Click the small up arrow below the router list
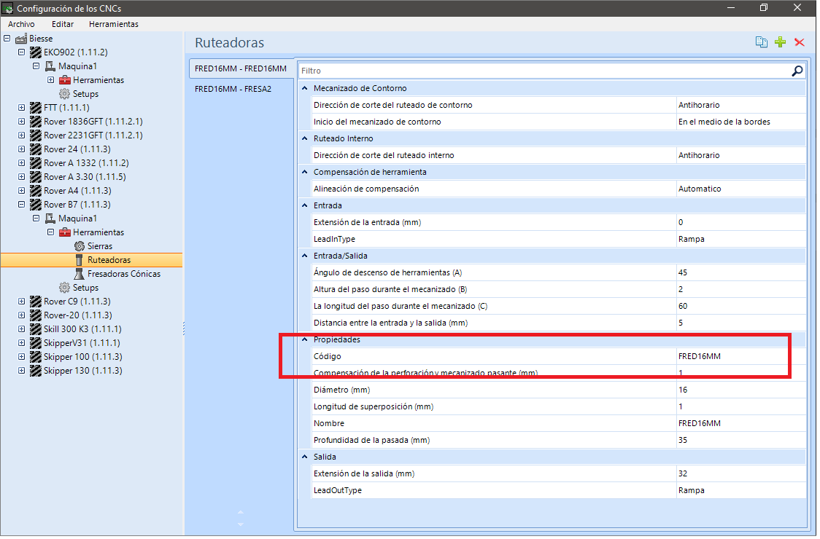Image resolution: width=820 pixels, height=539 pixels. [x=241, y=512]
